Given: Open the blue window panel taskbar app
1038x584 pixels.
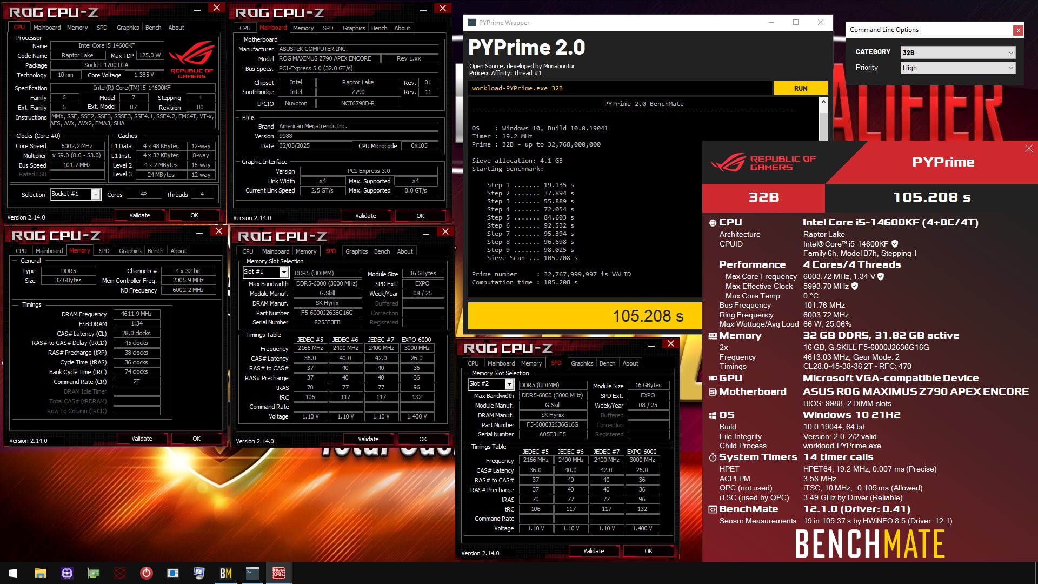Looking at the screenshot, I should [x=173, y=573].
